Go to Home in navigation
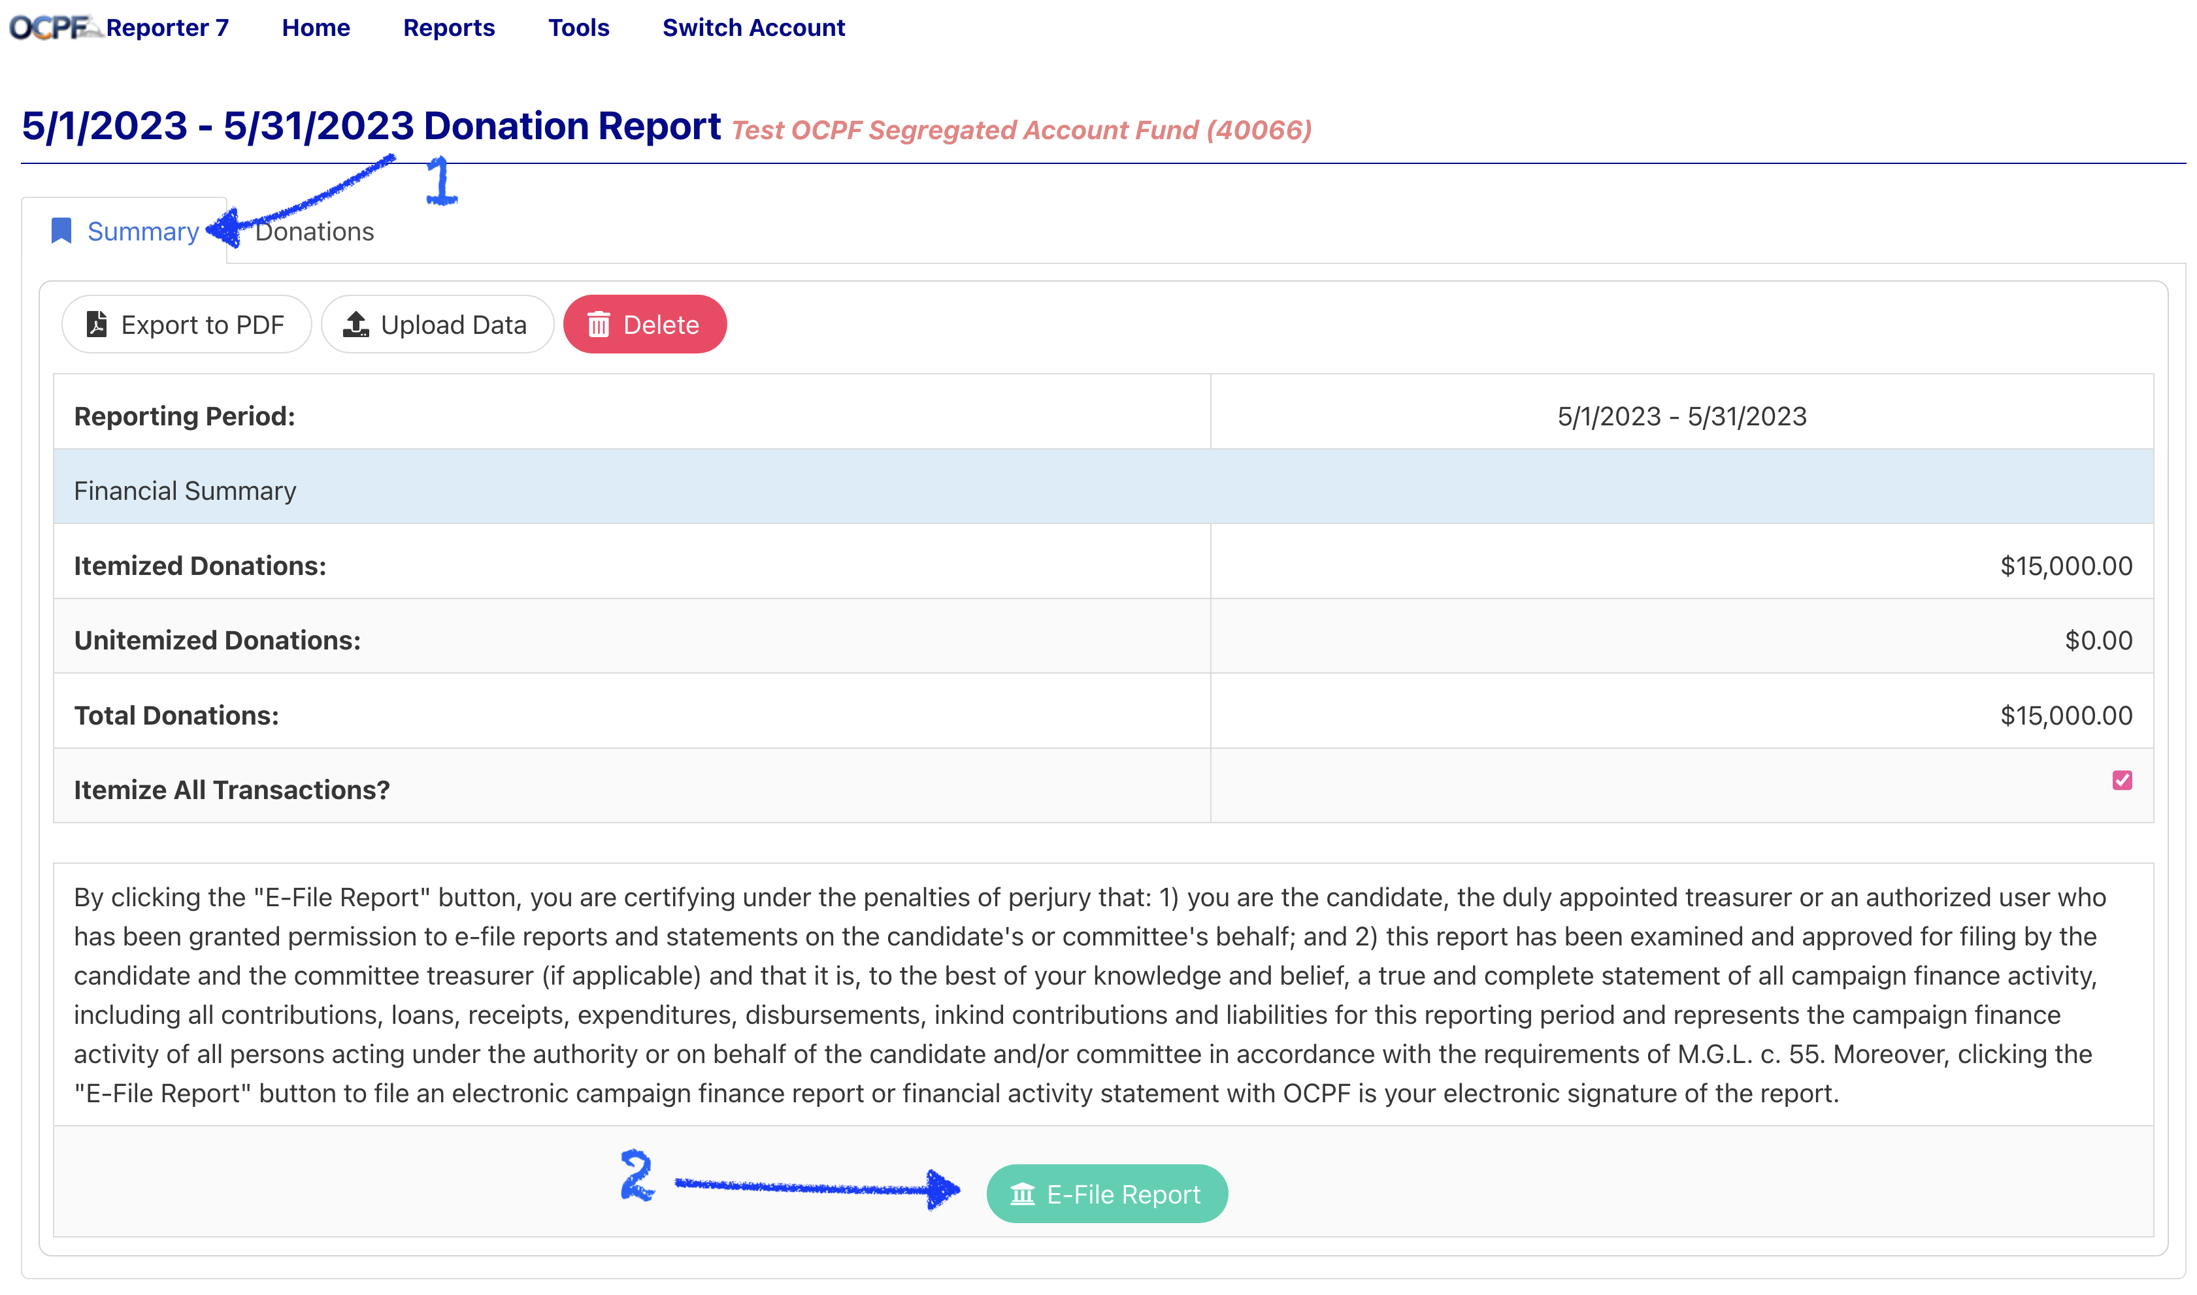 tap(316, 28)
